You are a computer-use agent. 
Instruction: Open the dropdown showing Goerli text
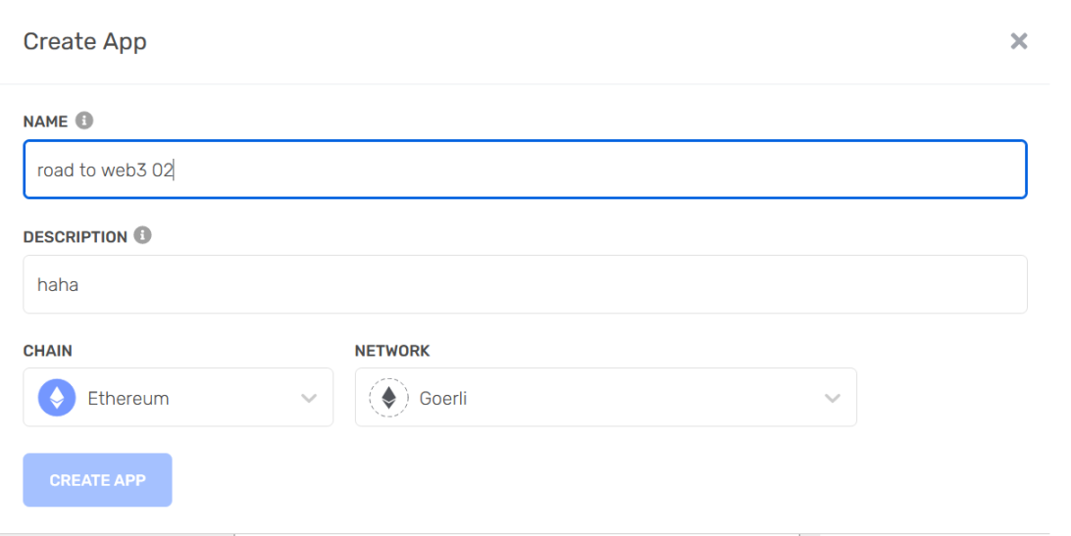point(443,398)
